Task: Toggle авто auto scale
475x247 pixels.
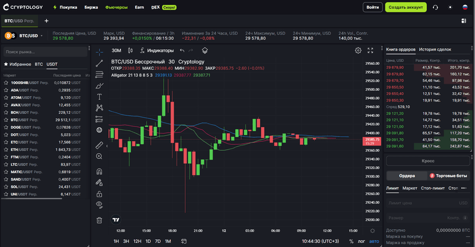Action: pyautogui.click(x=374, y=241)
